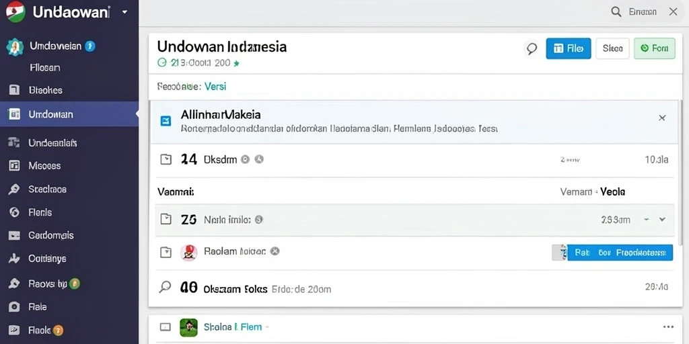Open the Undaowani workspace dropdown arrow
This screenshot has width=689, height=344.
point(124,12)
